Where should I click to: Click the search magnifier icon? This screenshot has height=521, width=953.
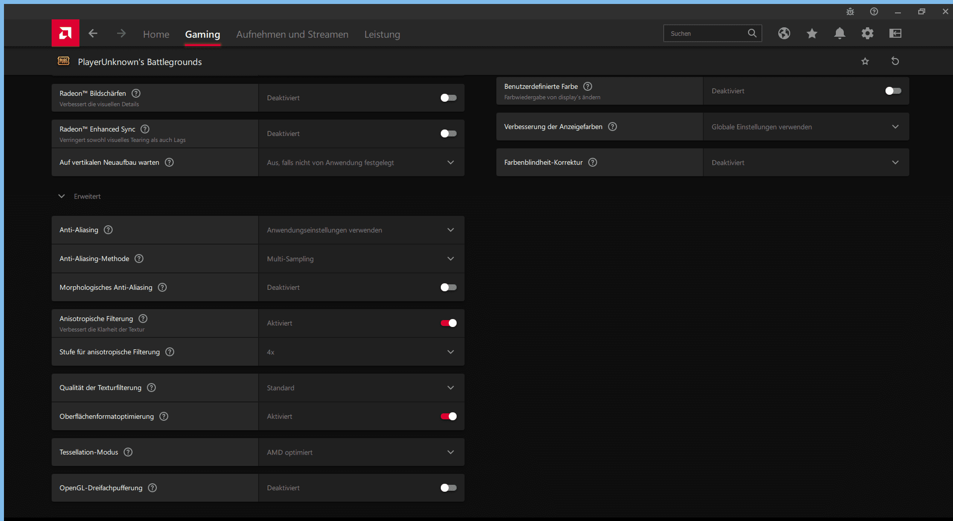[x=752, y=33]
